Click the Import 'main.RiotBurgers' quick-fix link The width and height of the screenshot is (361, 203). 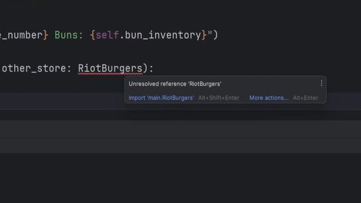pyautogui.click(x=161, y=98)
